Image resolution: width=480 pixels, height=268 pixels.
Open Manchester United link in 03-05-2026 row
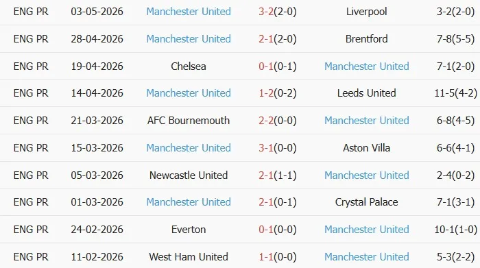pyautogui.click(x=189, y=12)
